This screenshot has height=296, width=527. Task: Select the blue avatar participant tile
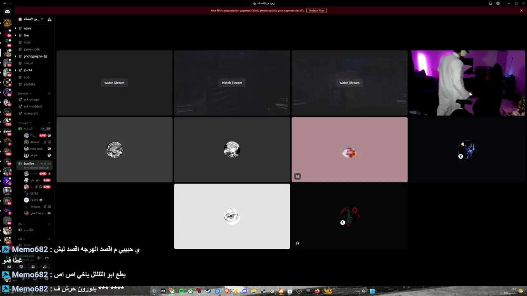468,150
